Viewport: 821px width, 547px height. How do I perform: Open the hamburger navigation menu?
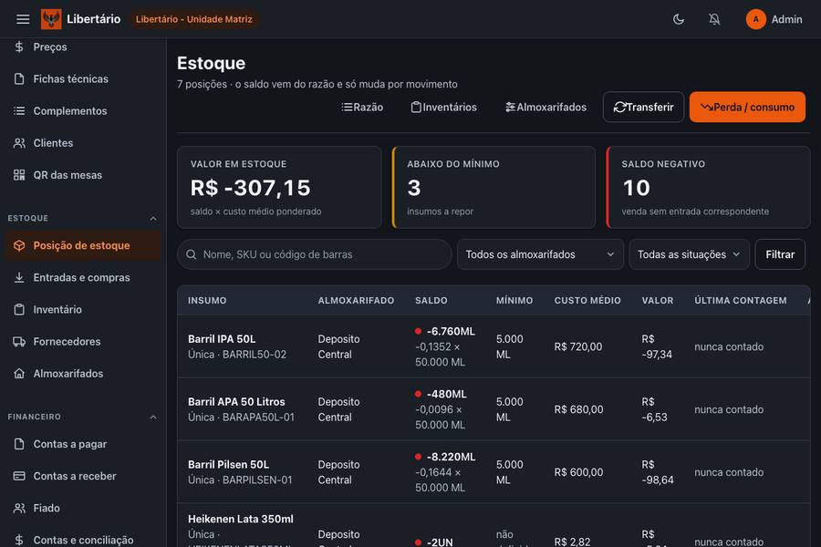tap(23, 19)
